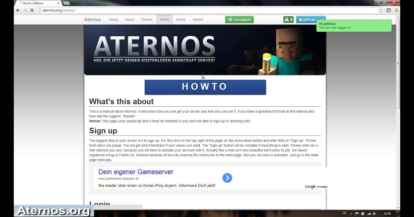Click the green Livesupport button
The image size is (414, 217).
pos(239,20)
